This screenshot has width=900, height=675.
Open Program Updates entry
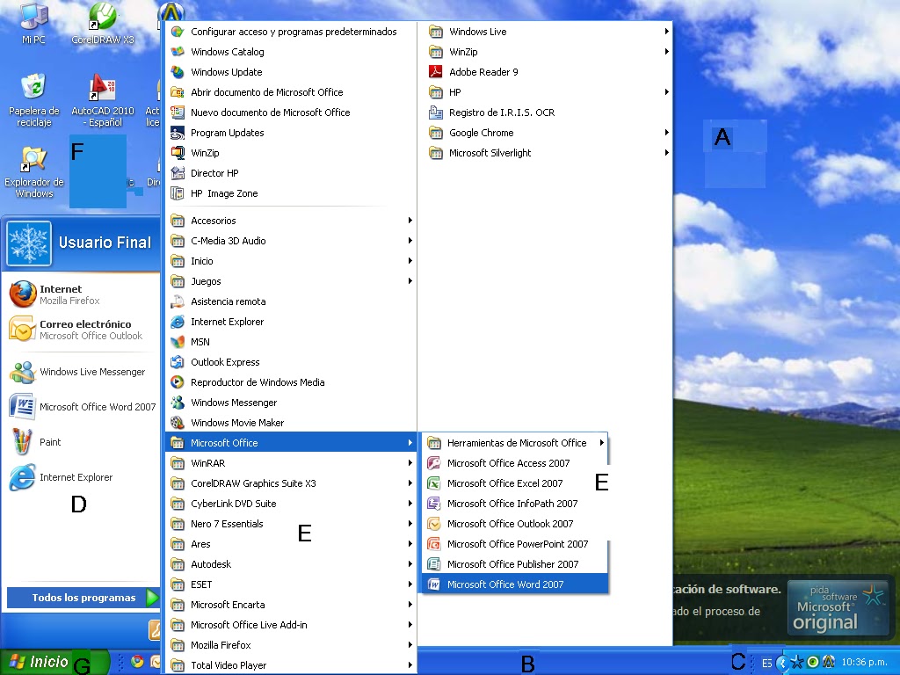tap(291, 133)
